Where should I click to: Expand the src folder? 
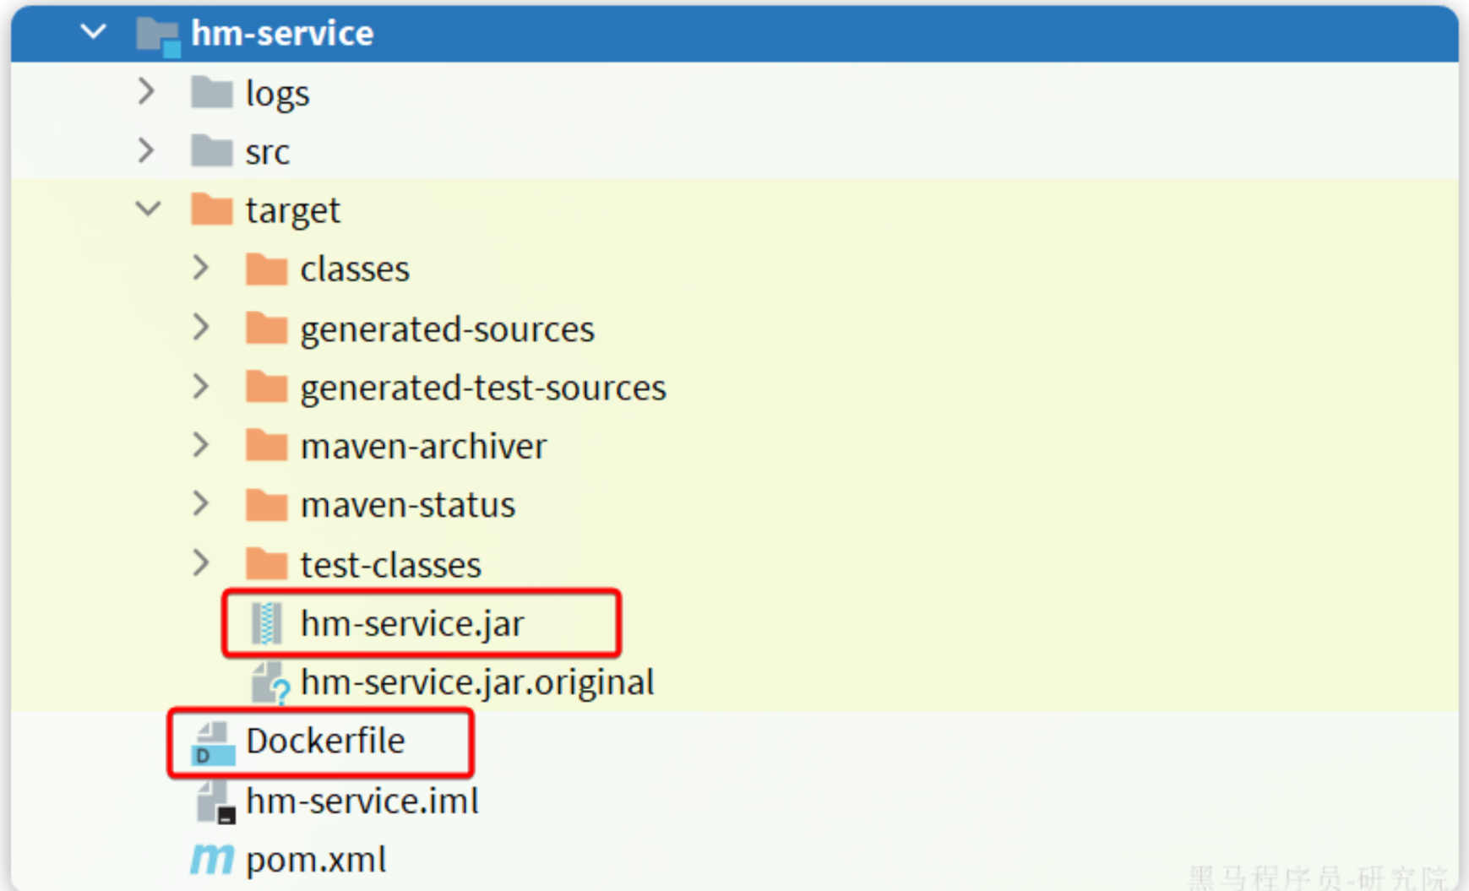click(x=146, y=150)
